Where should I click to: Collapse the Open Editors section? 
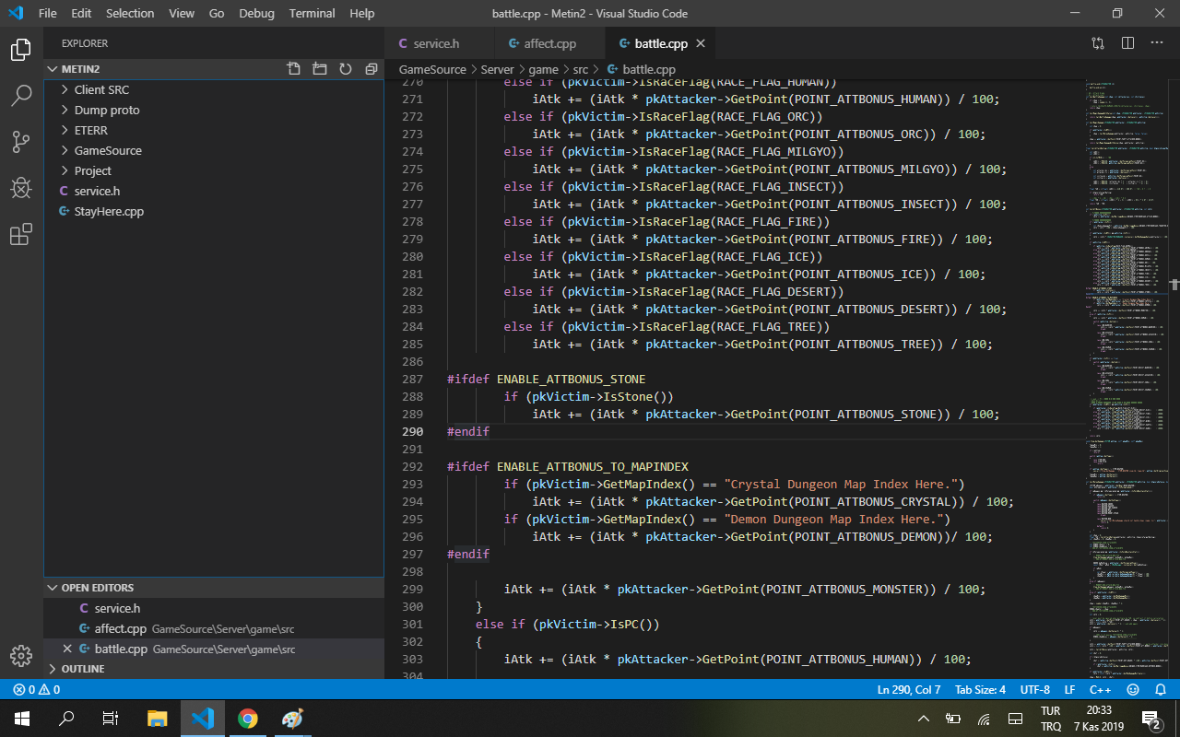(x=214, y=588)
